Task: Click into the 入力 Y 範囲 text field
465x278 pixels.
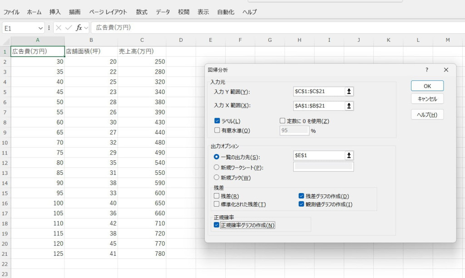Action: [318, 91]
